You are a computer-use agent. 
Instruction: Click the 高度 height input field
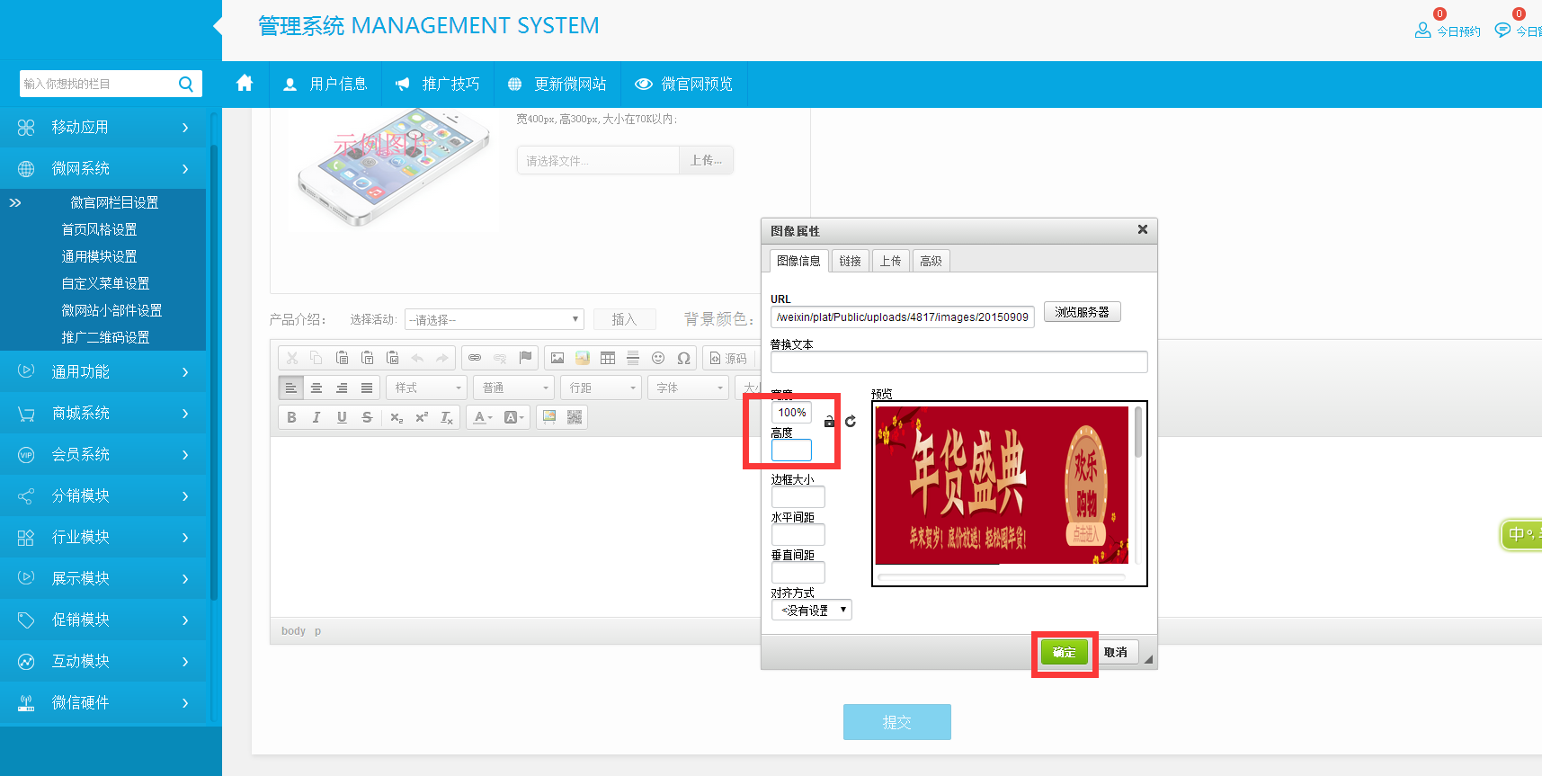[791, 450]
